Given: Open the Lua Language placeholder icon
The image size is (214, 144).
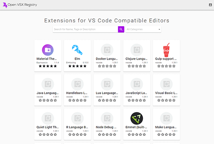Looking at the screenshot, I should pyautogui.click(x=107, y=84).
